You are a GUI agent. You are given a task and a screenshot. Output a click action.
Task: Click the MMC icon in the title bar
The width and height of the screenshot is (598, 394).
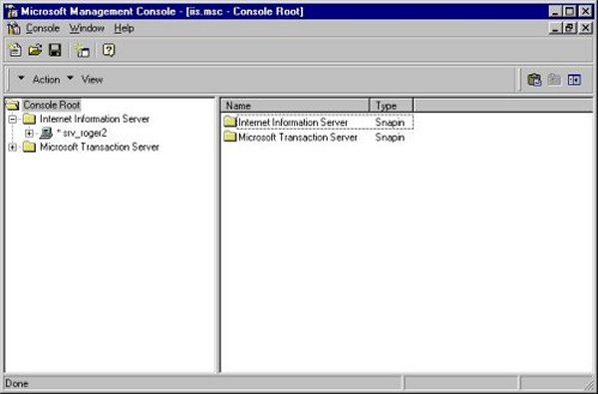pos(12,11)
